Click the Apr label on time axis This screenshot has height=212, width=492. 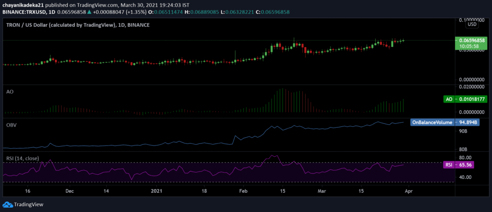pos(408,191)
